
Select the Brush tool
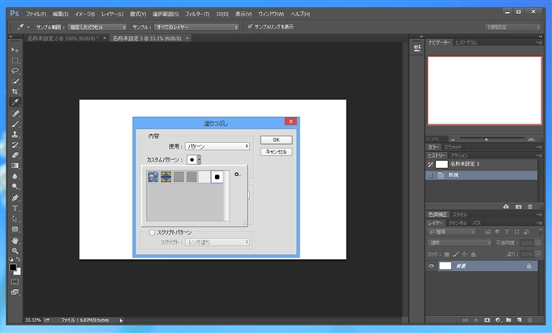(15, 124)
